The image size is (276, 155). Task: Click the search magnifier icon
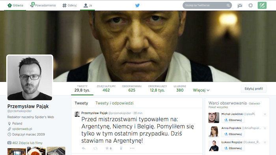point(228,5)
